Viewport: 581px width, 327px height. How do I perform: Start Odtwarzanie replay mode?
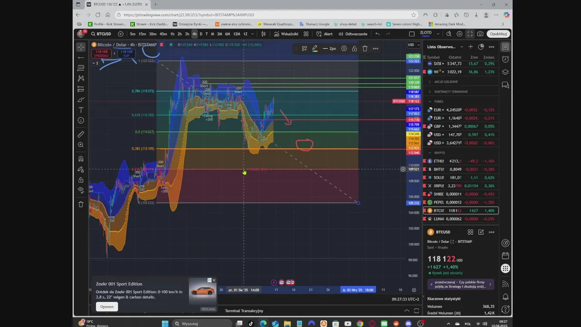pos(353,34)
